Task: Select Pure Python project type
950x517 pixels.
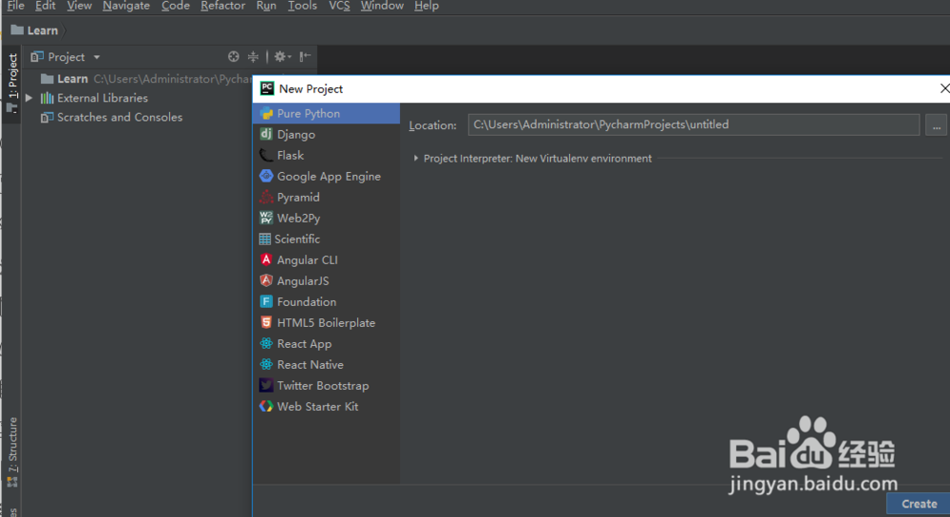Action: point(326,113)
